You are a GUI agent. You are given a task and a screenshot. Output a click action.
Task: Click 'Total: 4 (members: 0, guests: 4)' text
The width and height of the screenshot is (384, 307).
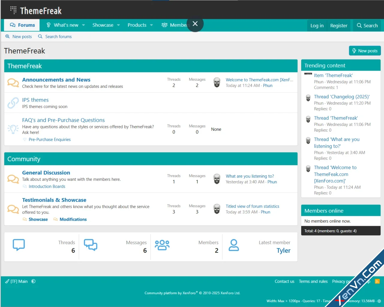pyautogui.click(x=331, y=231)
